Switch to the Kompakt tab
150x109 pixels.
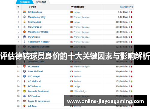[25, 2]
